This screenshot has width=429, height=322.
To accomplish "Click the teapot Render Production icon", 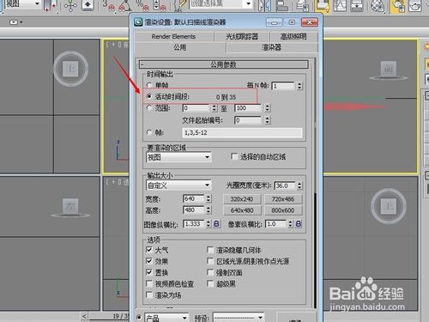I will (415, 6).
